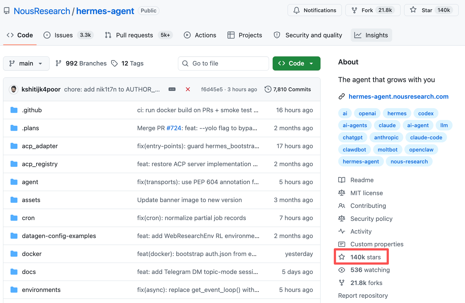Open the Code tab
465x303 pixels.
pos(20,35)
